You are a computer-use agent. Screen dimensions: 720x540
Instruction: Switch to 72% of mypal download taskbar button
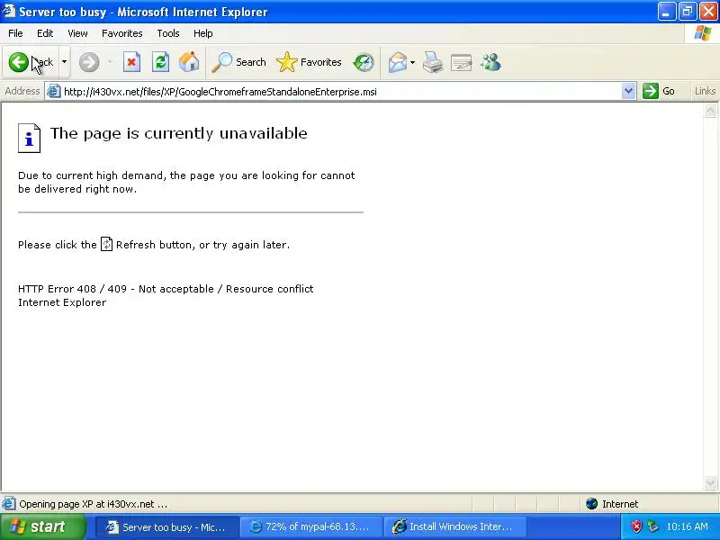click(x=310, y=526)
